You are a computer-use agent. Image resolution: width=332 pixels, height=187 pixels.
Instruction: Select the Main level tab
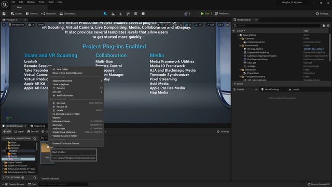[x=19, y=7]
